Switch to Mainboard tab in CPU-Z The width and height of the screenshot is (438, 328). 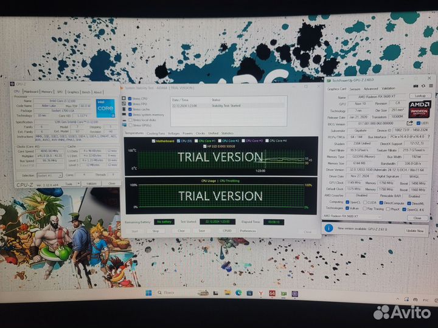(x=31, y=92)
